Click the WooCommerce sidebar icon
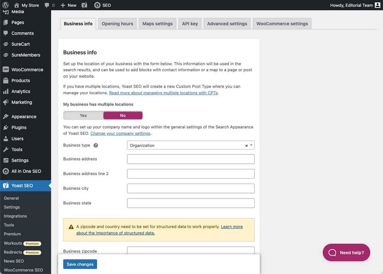 (x=5, y=70)
